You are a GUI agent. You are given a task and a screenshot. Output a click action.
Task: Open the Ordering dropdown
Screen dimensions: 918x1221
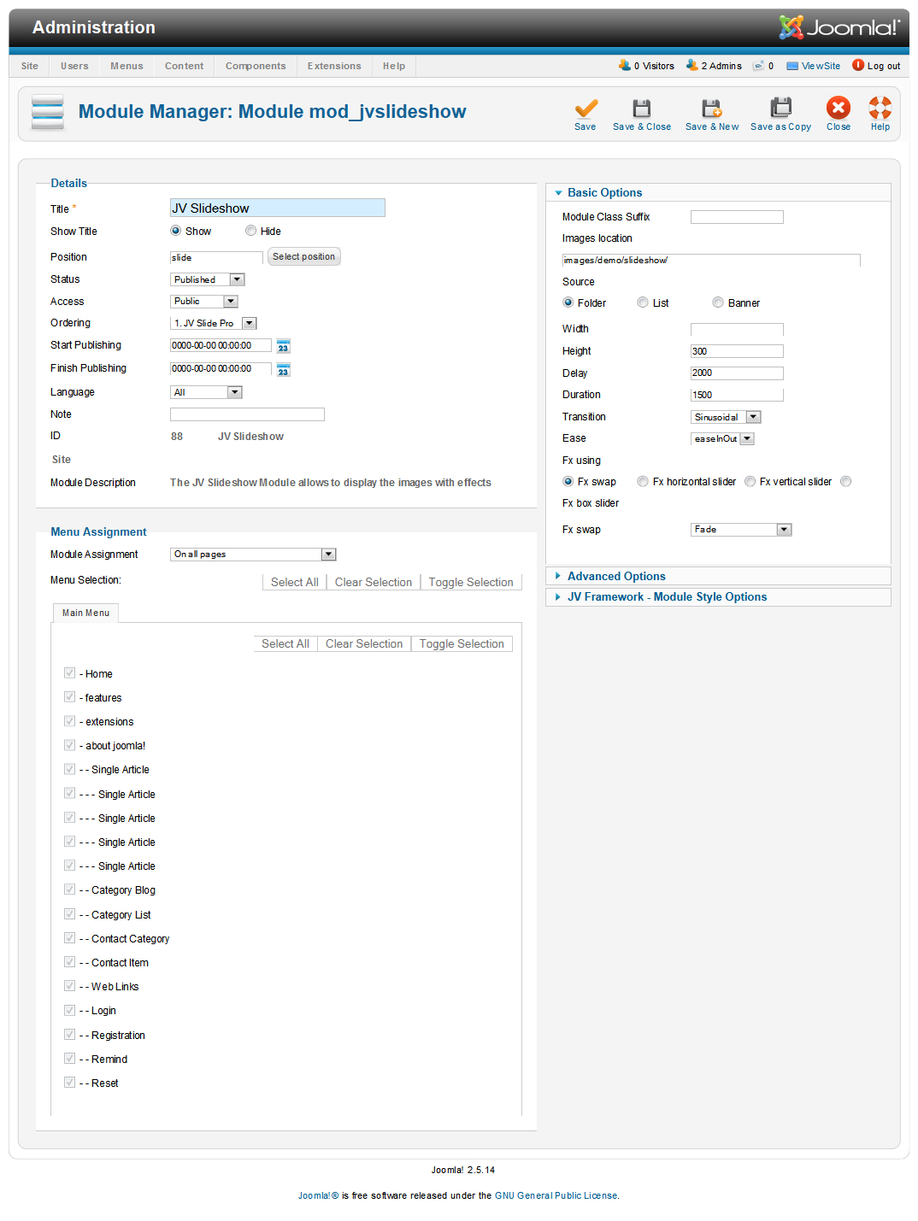214,323
